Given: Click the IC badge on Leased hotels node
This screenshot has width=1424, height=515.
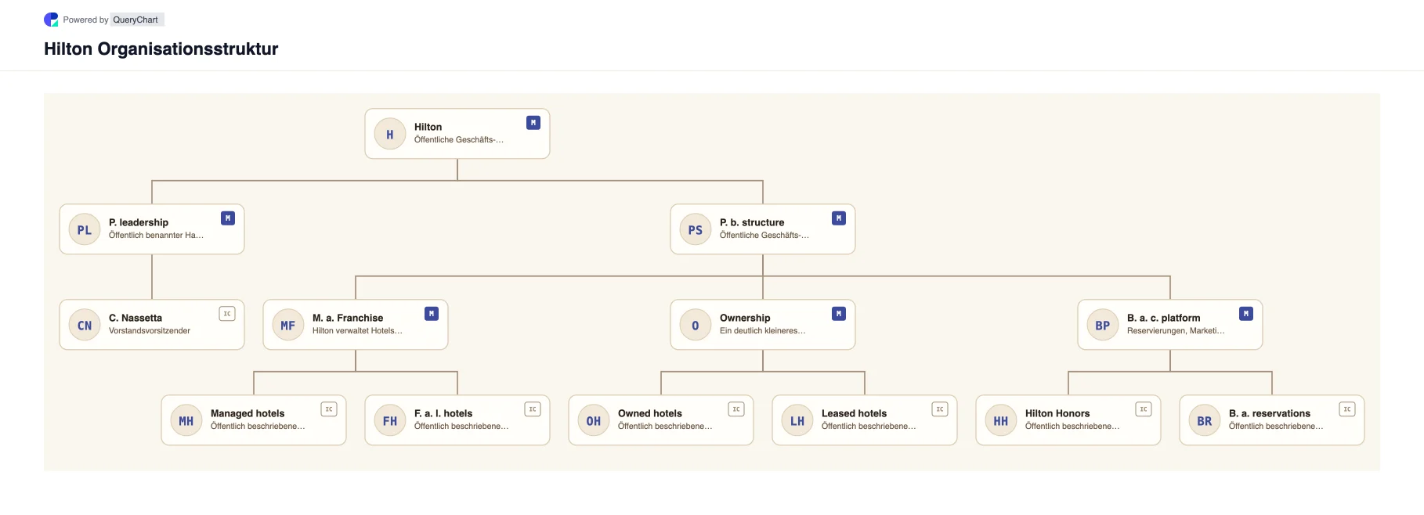Looking at the screenshot, I should (940, 409).
